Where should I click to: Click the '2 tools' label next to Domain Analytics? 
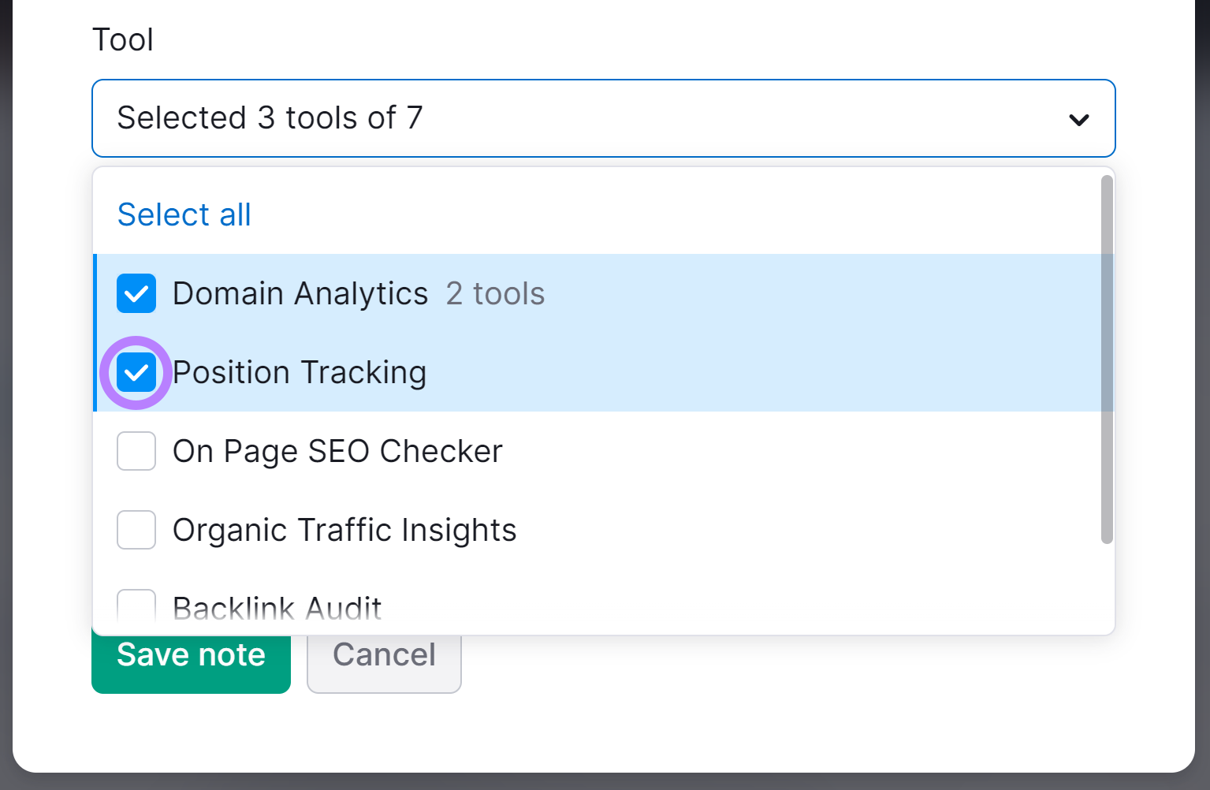coord(495,293)
